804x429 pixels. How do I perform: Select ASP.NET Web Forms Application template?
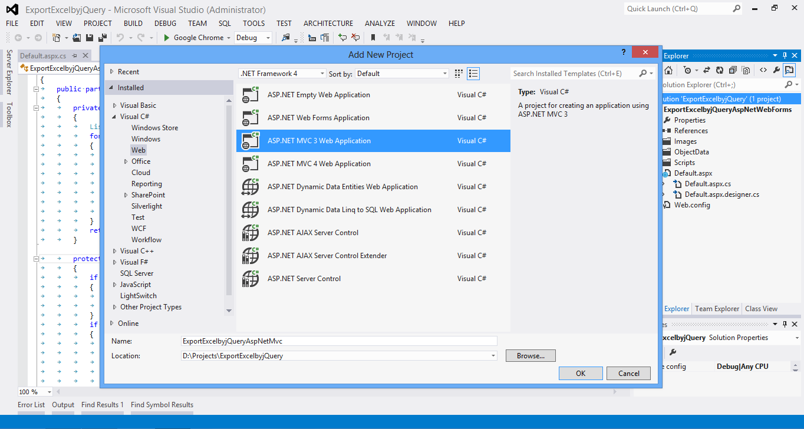pos(373,118)
